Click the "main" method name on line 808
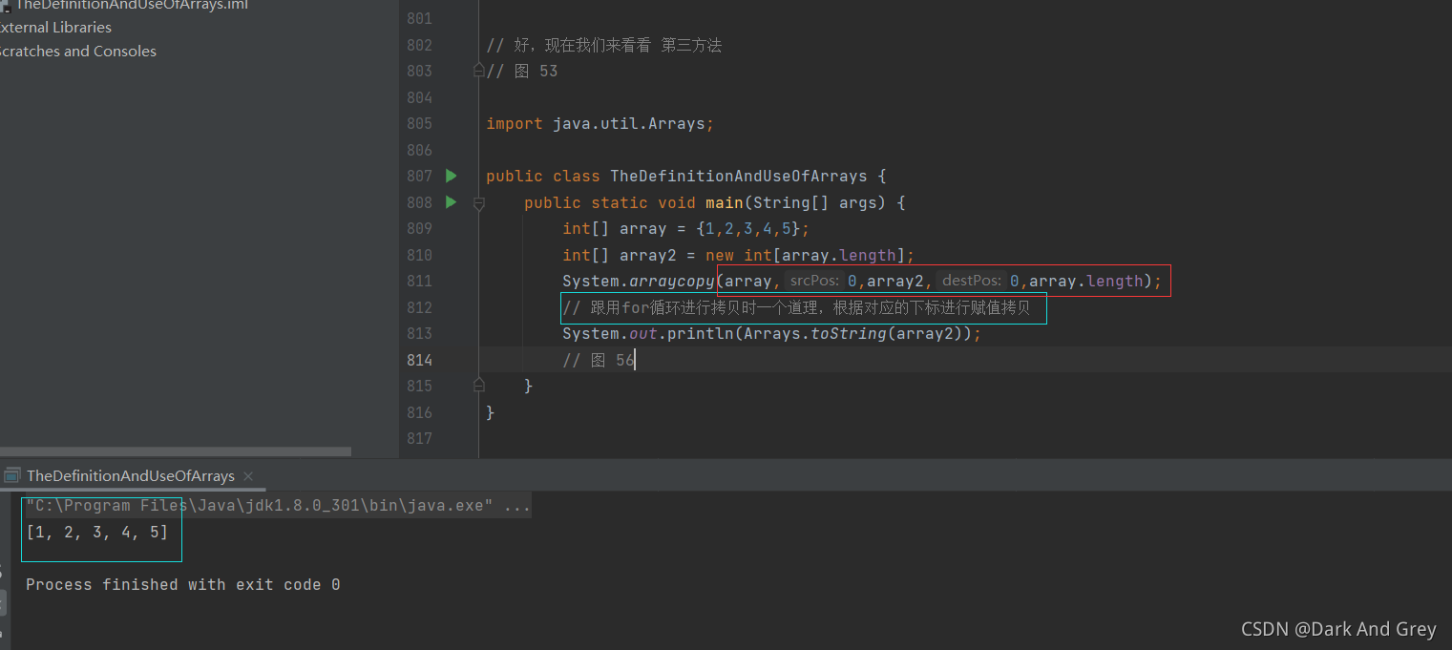 tap(725, 202)
